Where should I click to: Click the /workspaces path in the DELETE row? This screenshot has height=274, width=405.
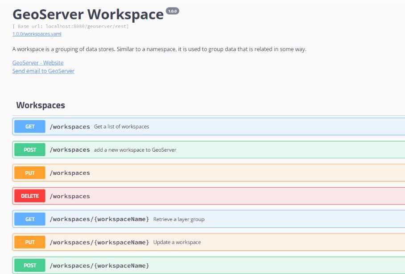70,196
